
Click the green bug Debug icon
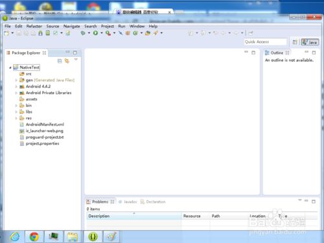83,33
